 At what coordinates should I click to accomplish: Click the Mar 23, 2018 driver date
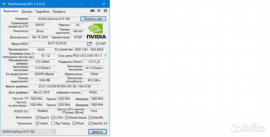tap(41, 92)
